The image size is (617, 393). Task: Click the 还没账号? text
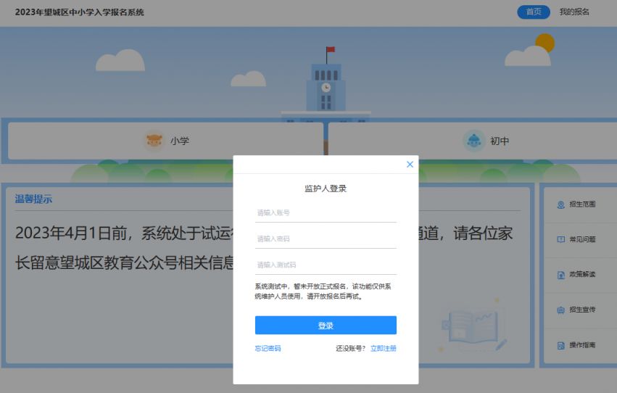351,348
